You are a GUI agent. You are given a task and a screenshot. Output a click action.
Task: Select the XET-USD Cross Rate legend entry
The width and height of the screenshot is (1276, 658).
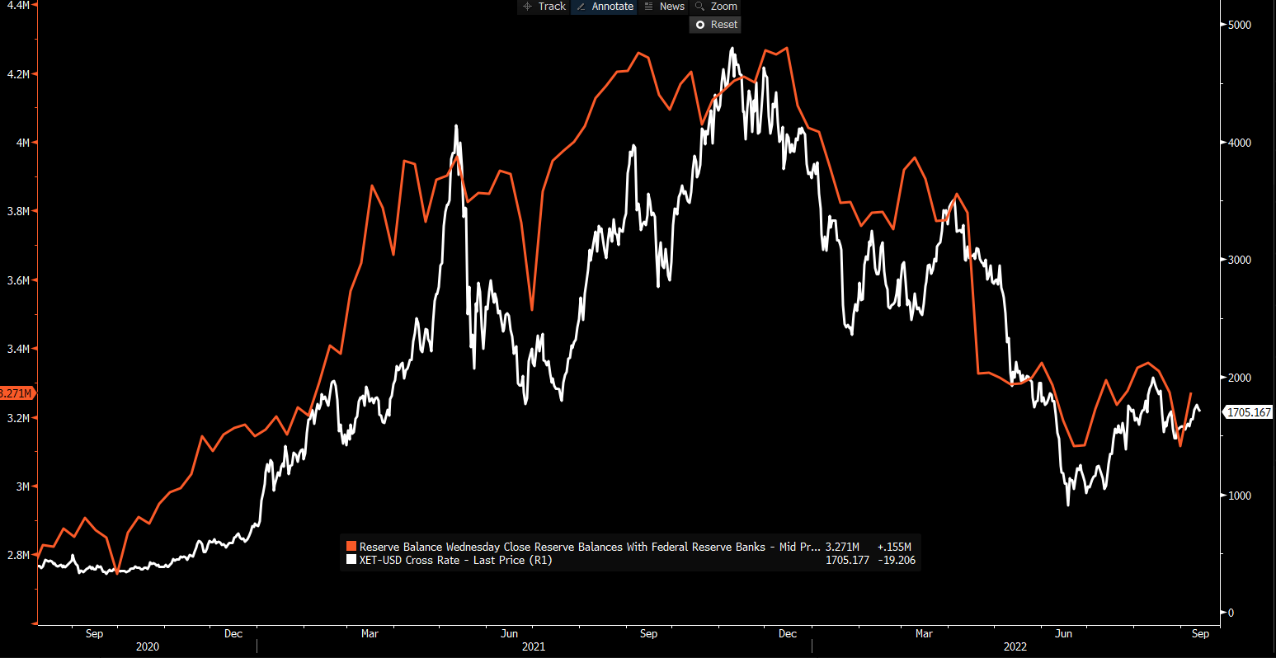click(x=455, y=560)
